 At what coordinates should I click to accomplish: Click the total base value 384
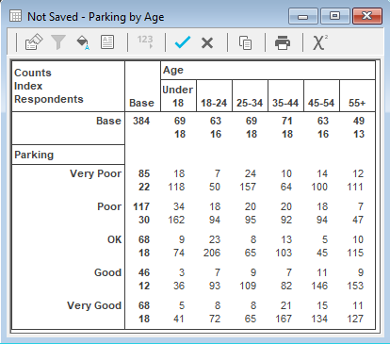(x=141, y=121)
